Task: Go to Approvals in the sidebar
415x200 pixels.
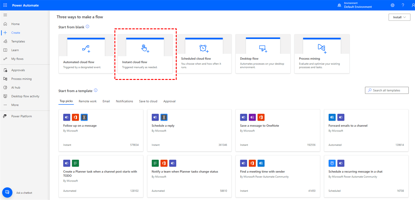Action: pos(18,70)
